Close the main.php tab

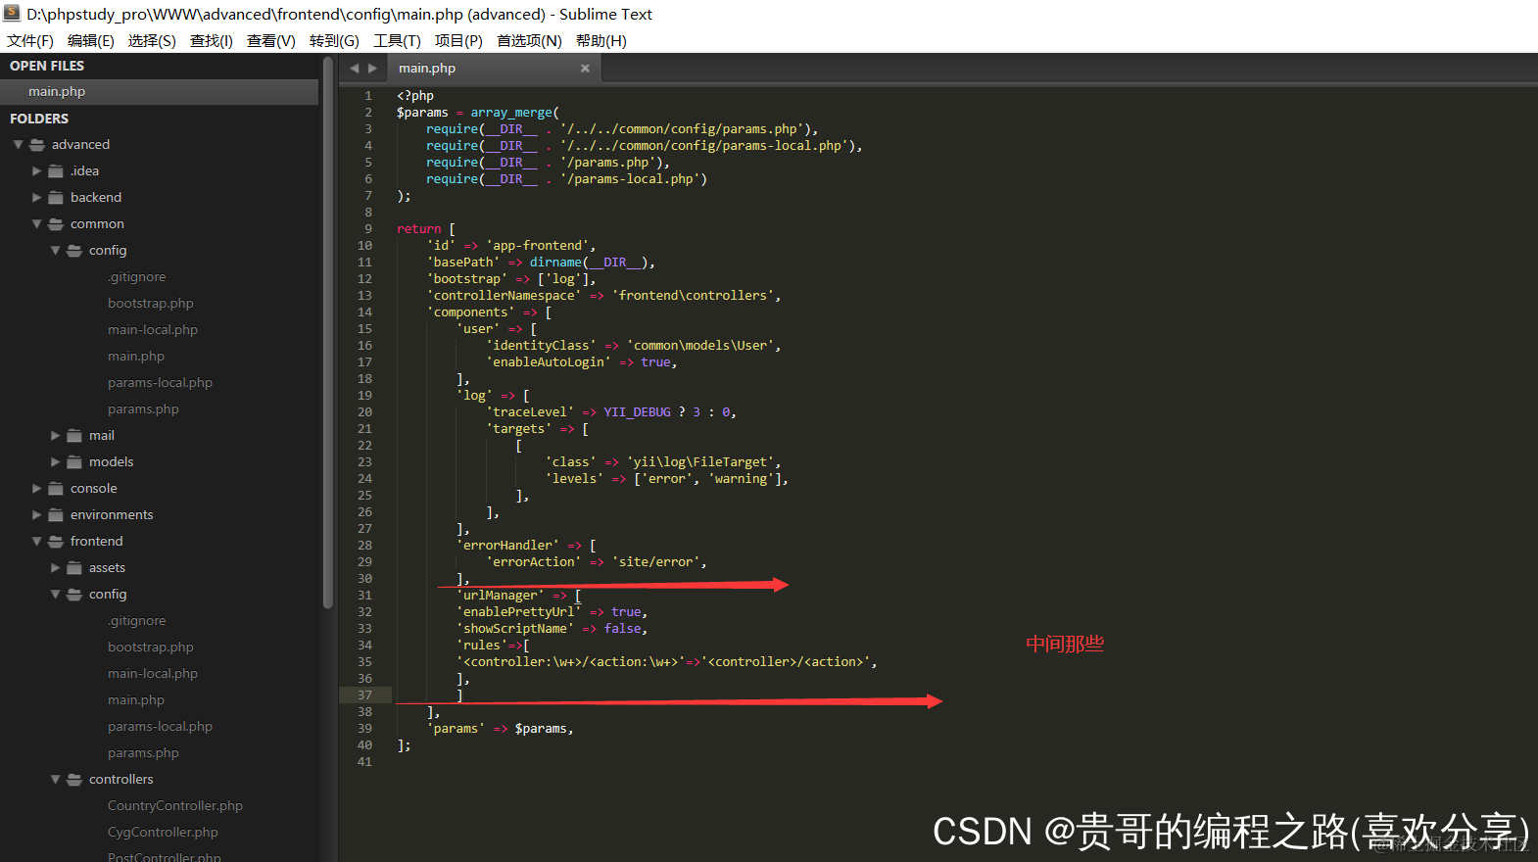(x=585, y=69)
